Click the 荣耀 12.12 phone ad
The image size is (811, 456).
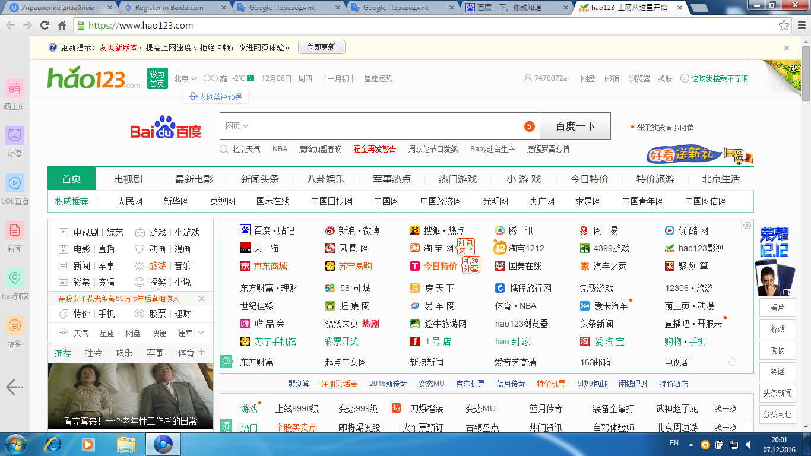(x=777, y=261)
